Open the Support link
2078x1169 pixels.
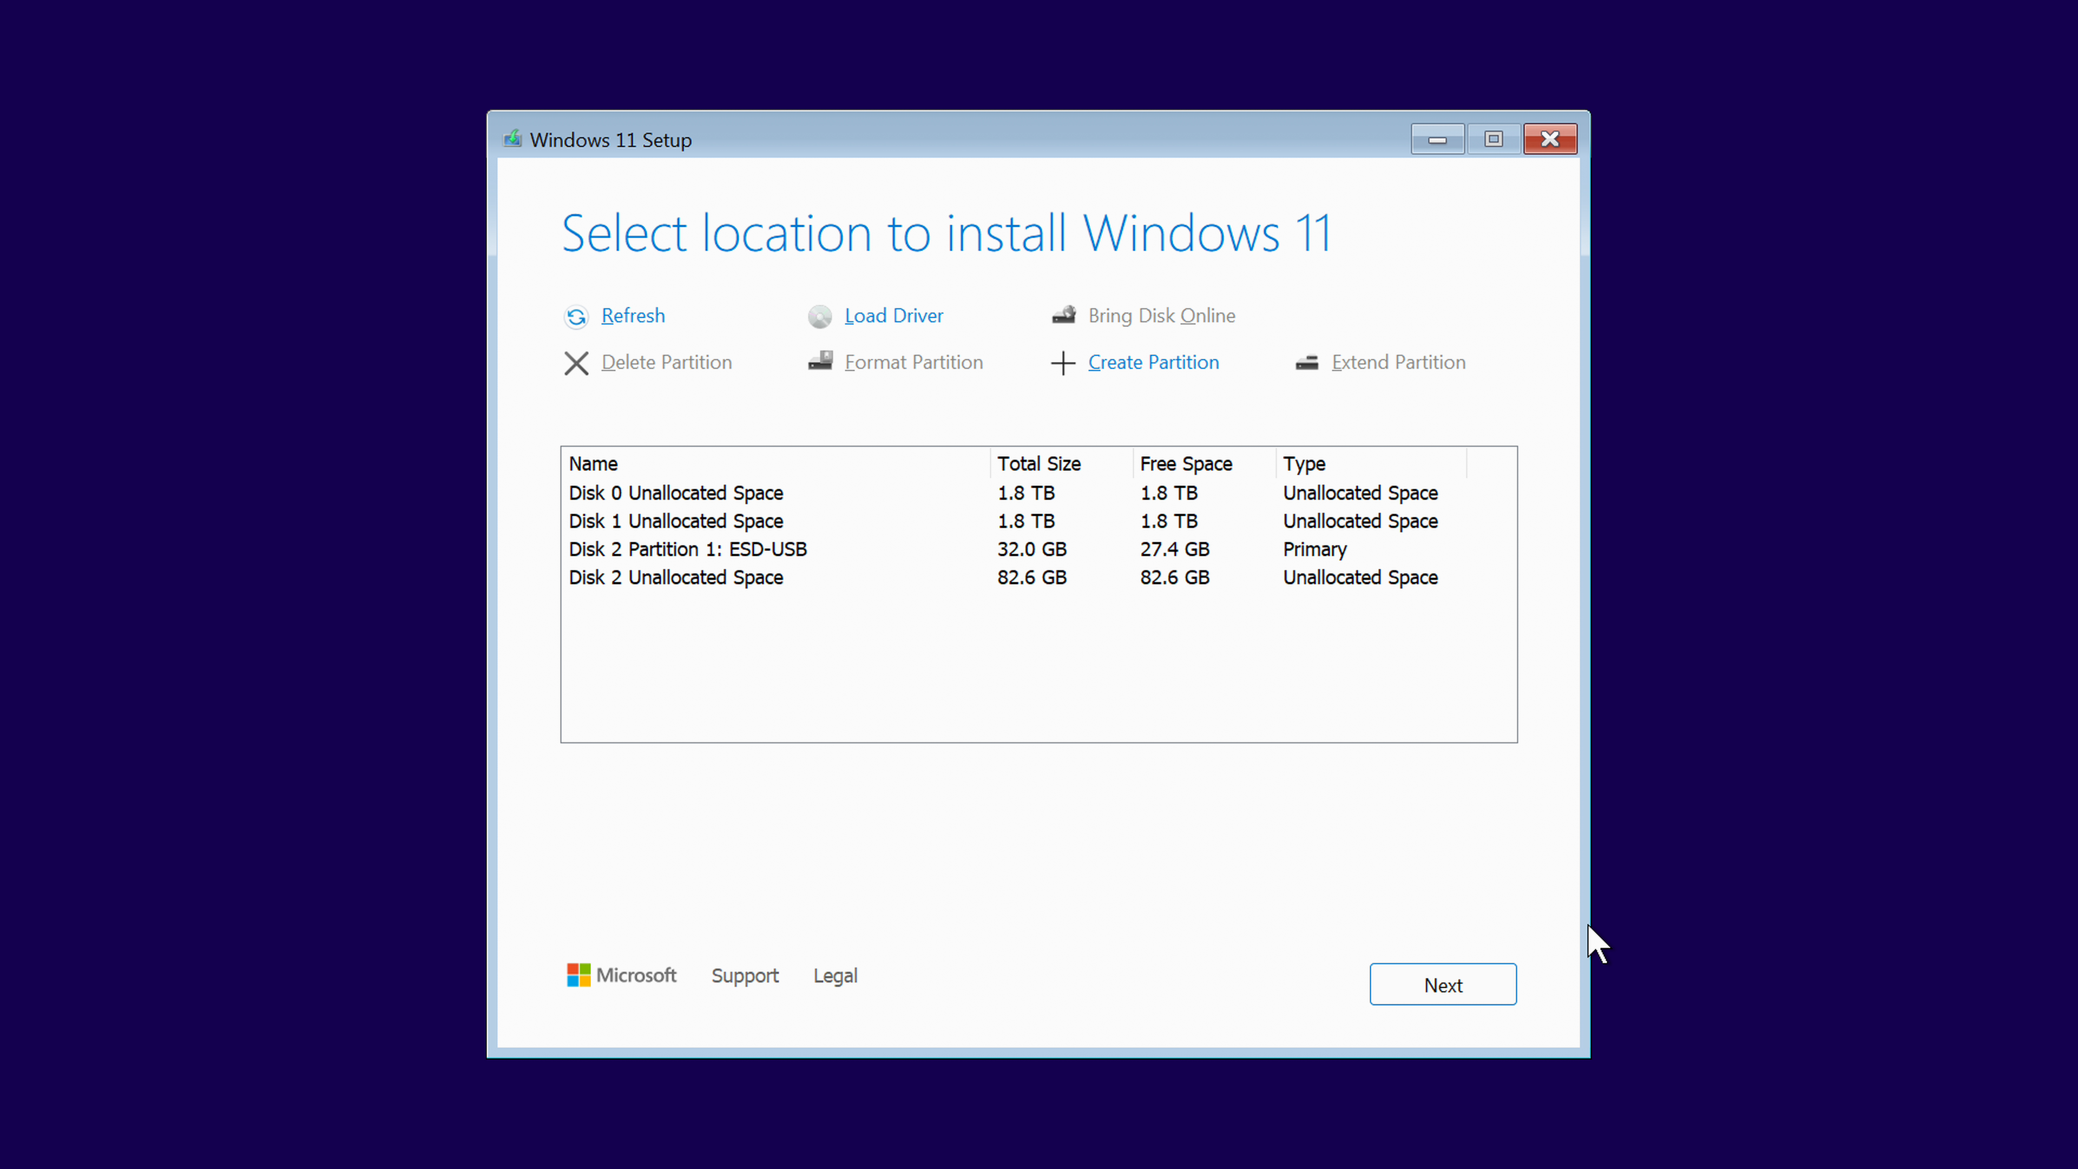pos(745,975)
